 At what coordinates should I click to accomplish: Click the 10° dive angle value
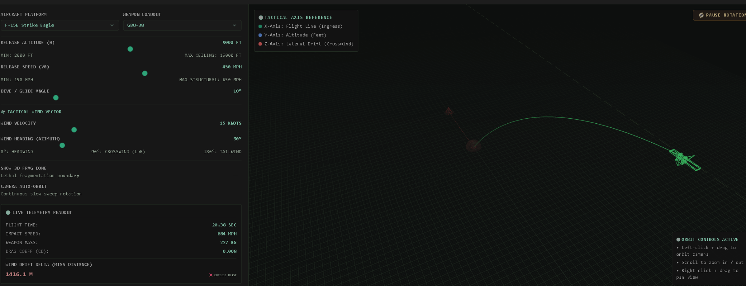237,91
